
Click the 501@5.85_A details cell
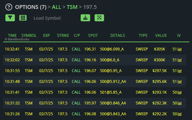coord(111,92)
